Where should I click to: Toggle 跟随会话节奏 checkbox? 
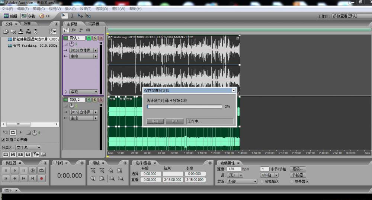pyautogui.click(x=3, y=140)
